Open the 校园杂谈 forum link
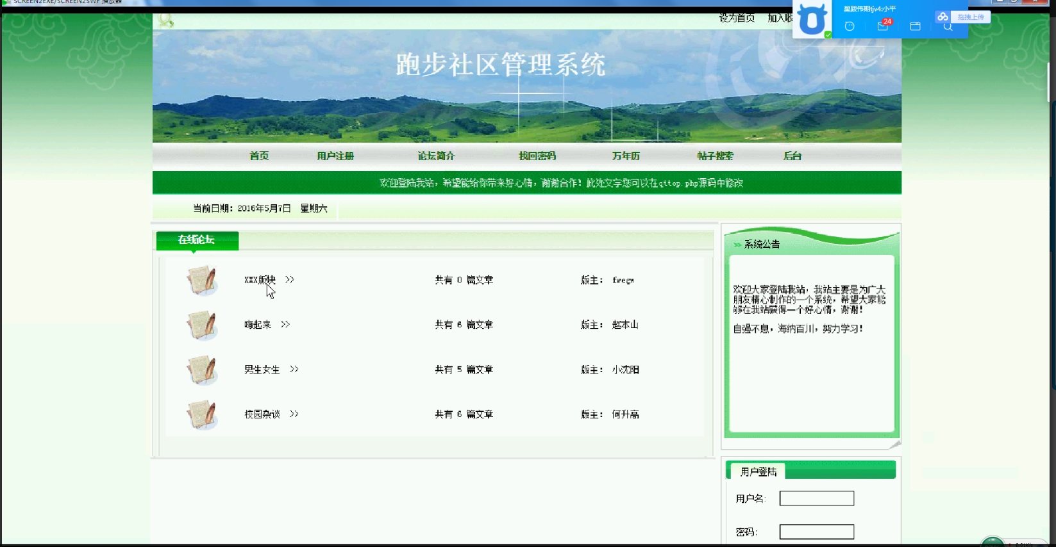 [262, 414]
